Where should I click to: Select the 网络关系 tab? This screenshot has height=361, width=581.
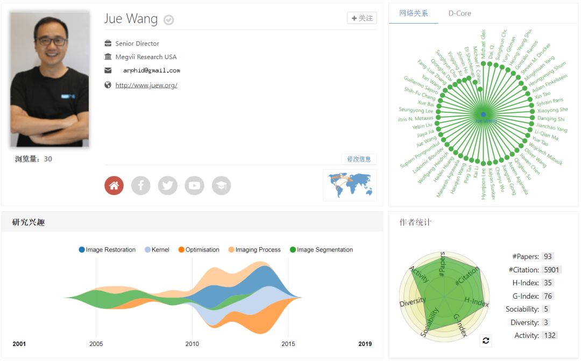[414, 13]
